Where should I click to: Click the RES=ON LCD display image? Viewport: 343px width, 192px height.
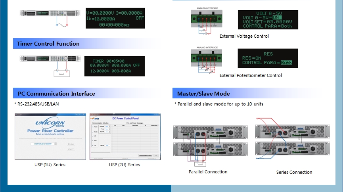(268, 58)
